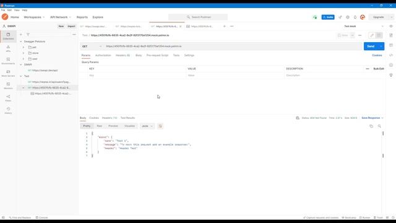Click the environment quick look eye icon

391,26
